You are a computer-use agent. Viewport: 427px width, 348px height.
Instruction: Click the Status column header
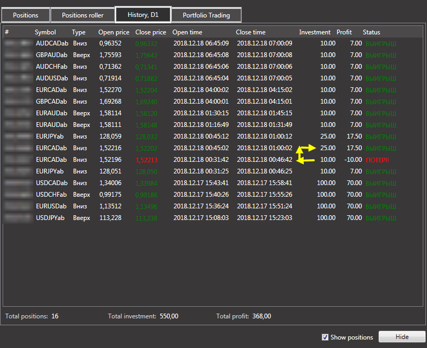pyautogui.click(x=371, y=32)
